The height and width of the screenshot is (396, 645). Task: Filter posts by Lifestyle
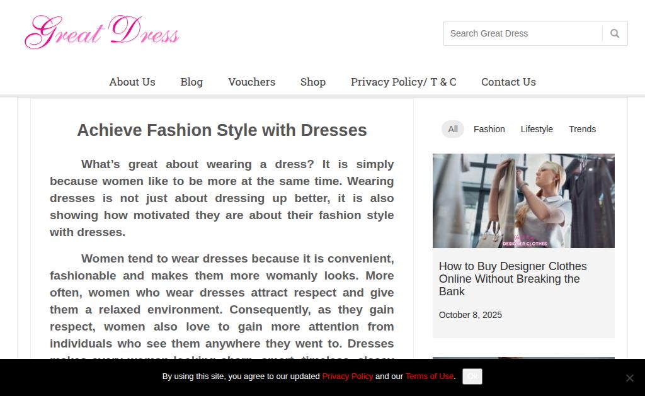click(537, 129)
